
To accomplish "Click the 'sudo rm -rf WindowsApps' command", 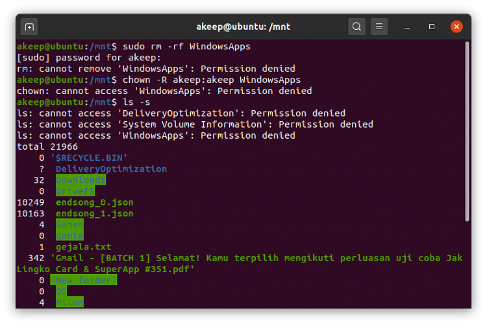I will [186, 47].
